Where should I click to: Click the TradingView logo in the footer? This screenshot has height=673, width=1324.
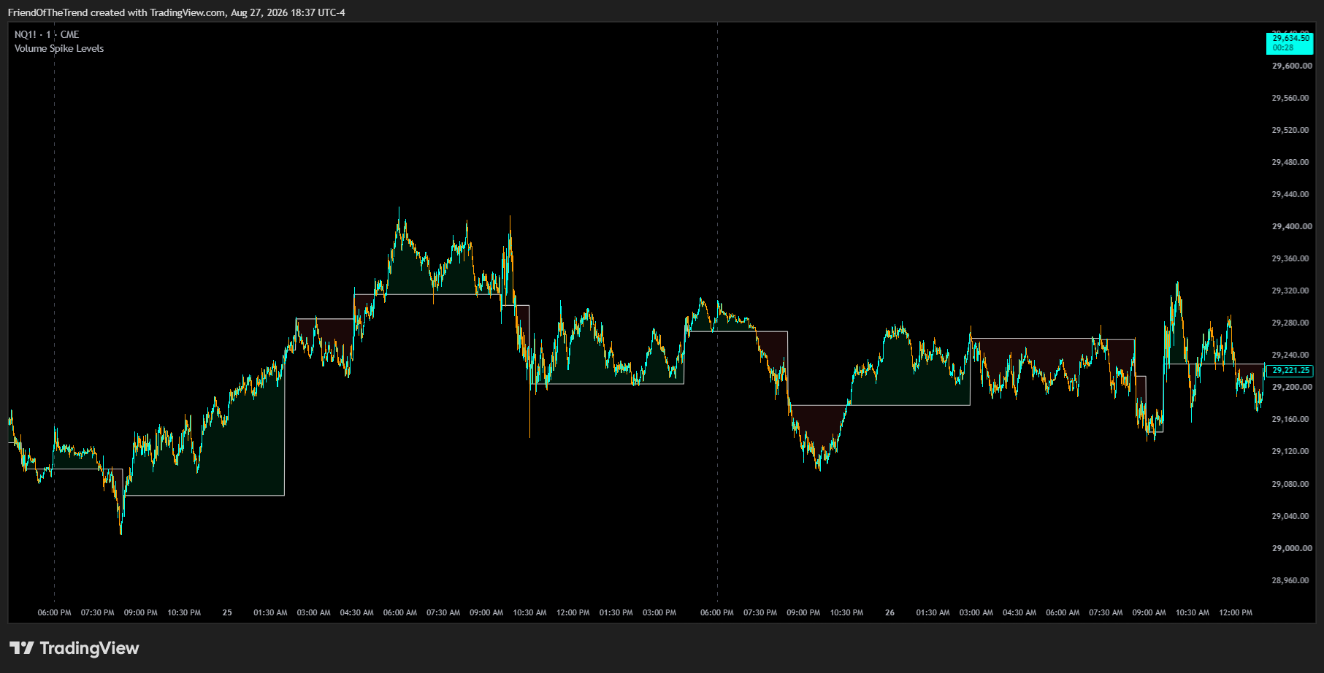74,648
